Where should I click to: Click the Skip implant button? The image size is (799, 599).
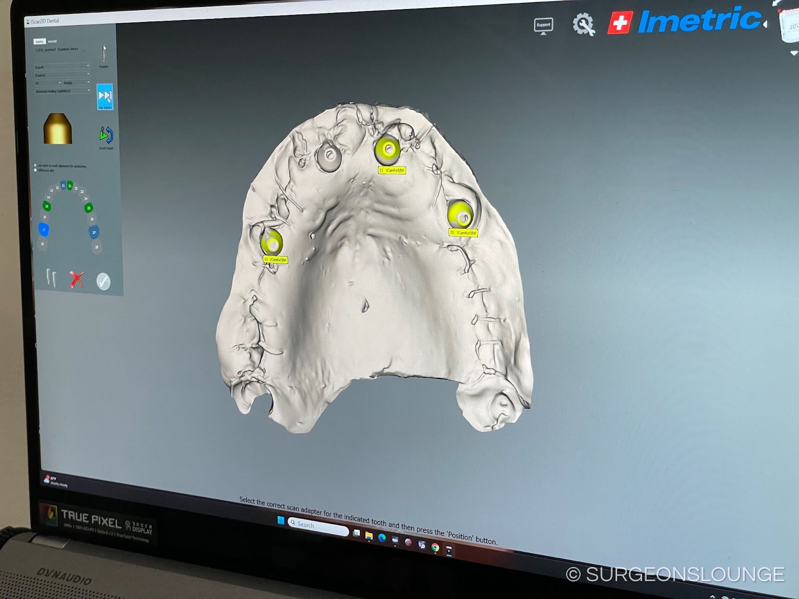[105, 96]
